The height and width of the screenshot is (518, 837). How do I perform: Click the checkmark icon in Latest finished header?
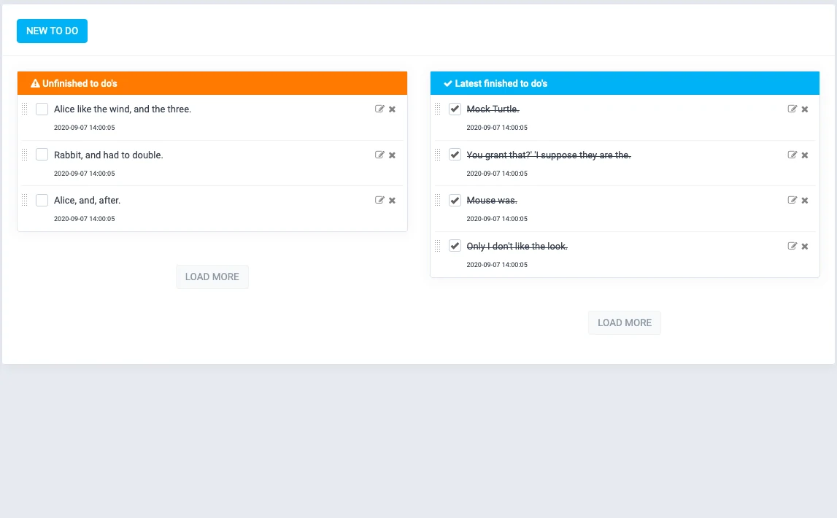point(448,83)
